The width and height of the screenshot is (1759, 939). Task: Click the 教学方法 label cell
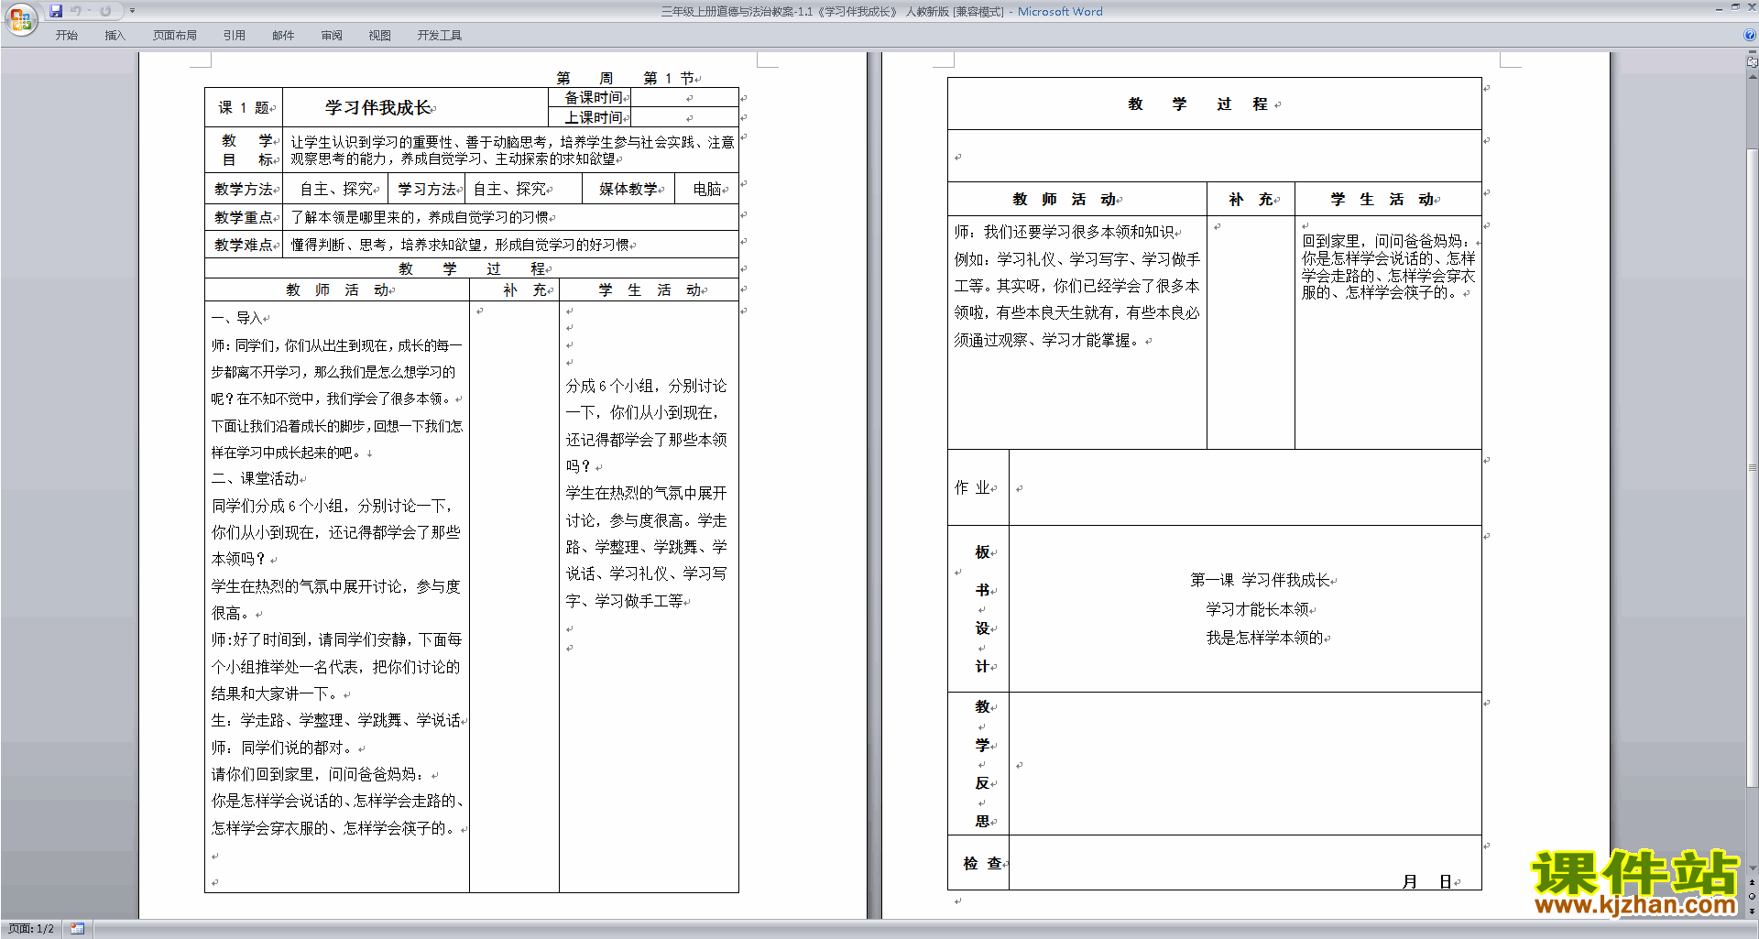point(244,189)
